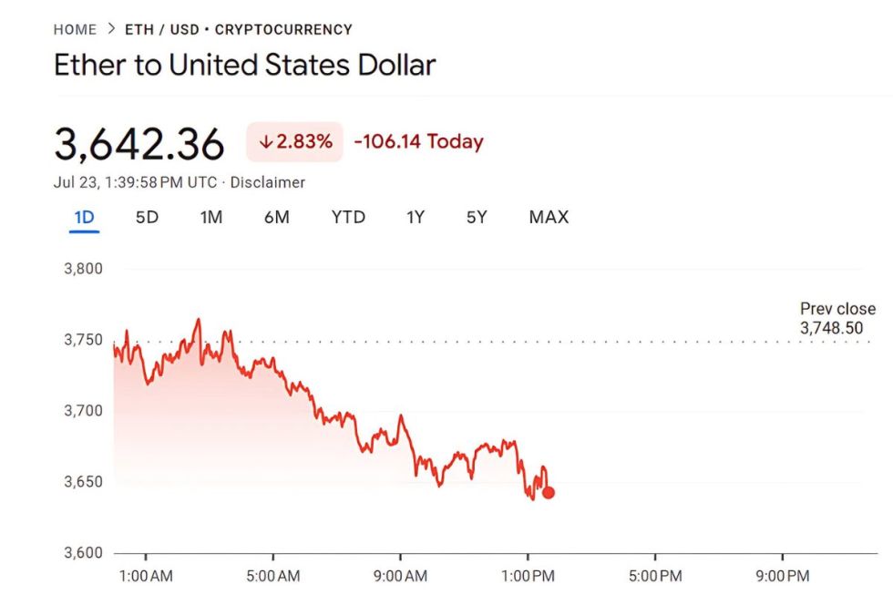Click the breadcrumb chevron after HOME
893x595 pixels.
[x=111, y=28]
